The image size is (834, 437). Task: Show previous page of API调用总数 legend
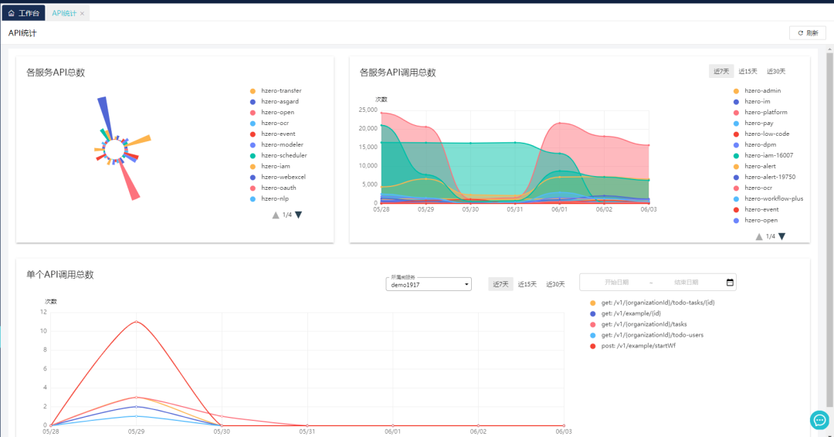(758, 236)
